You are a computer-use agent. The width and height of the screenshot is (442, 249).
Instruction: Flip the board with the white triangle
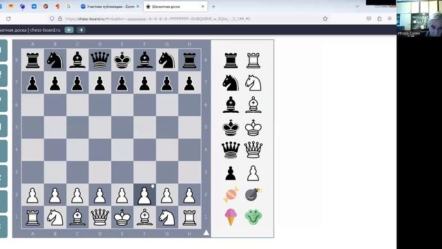[x=206, y=232]
